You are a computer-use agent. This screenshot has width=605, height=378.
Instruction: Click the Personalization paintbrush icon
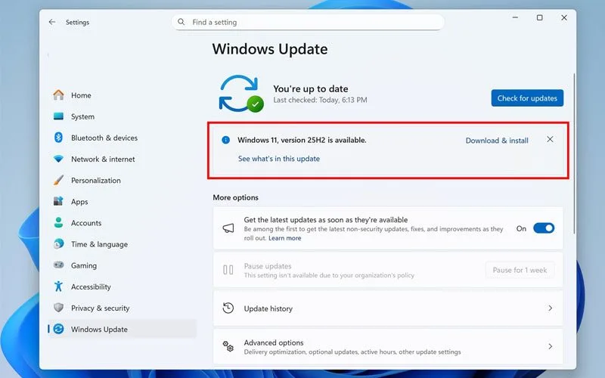tap(59, 180)
